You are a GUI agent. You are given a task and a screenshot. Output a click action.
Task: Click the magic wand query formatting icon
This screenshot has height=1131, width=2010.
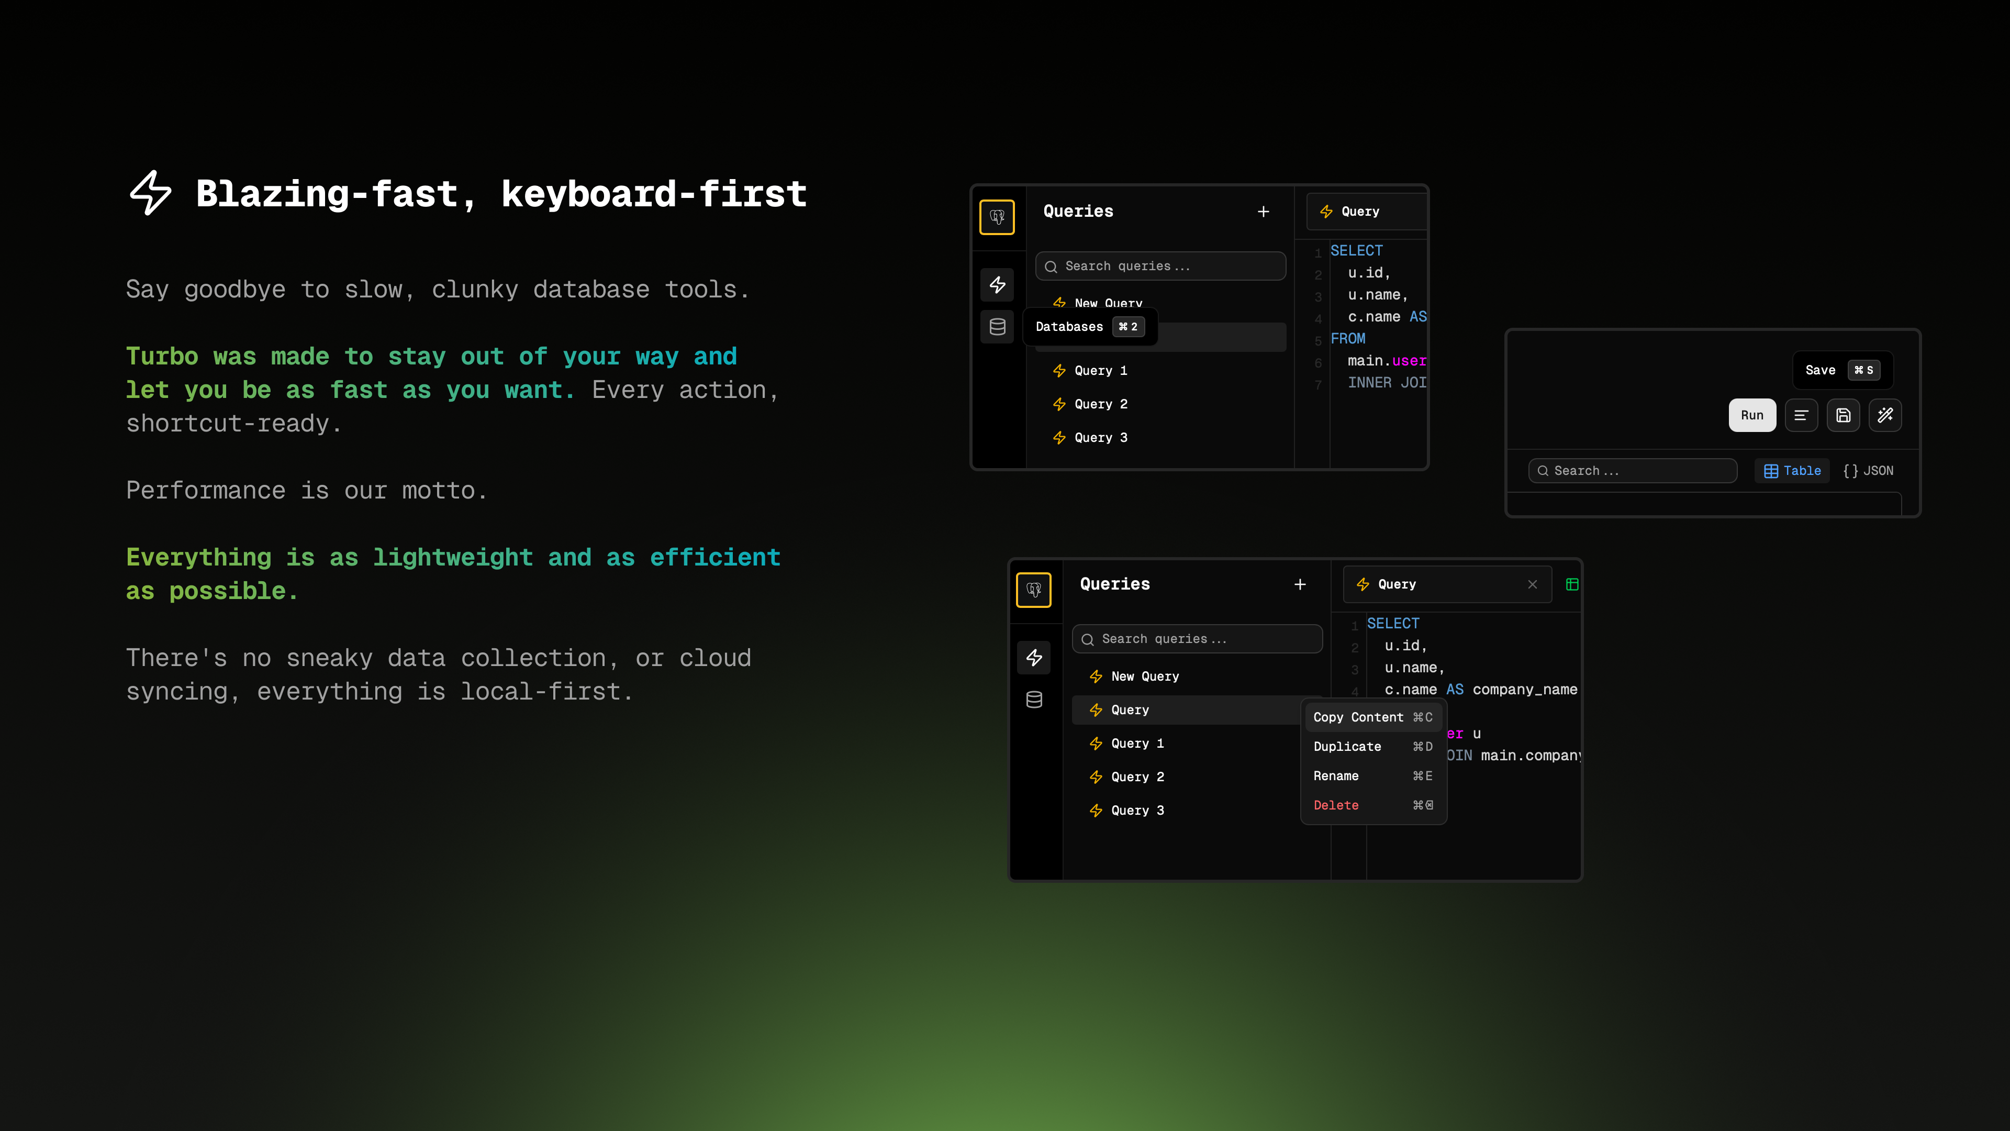[x=1885, y=415]
